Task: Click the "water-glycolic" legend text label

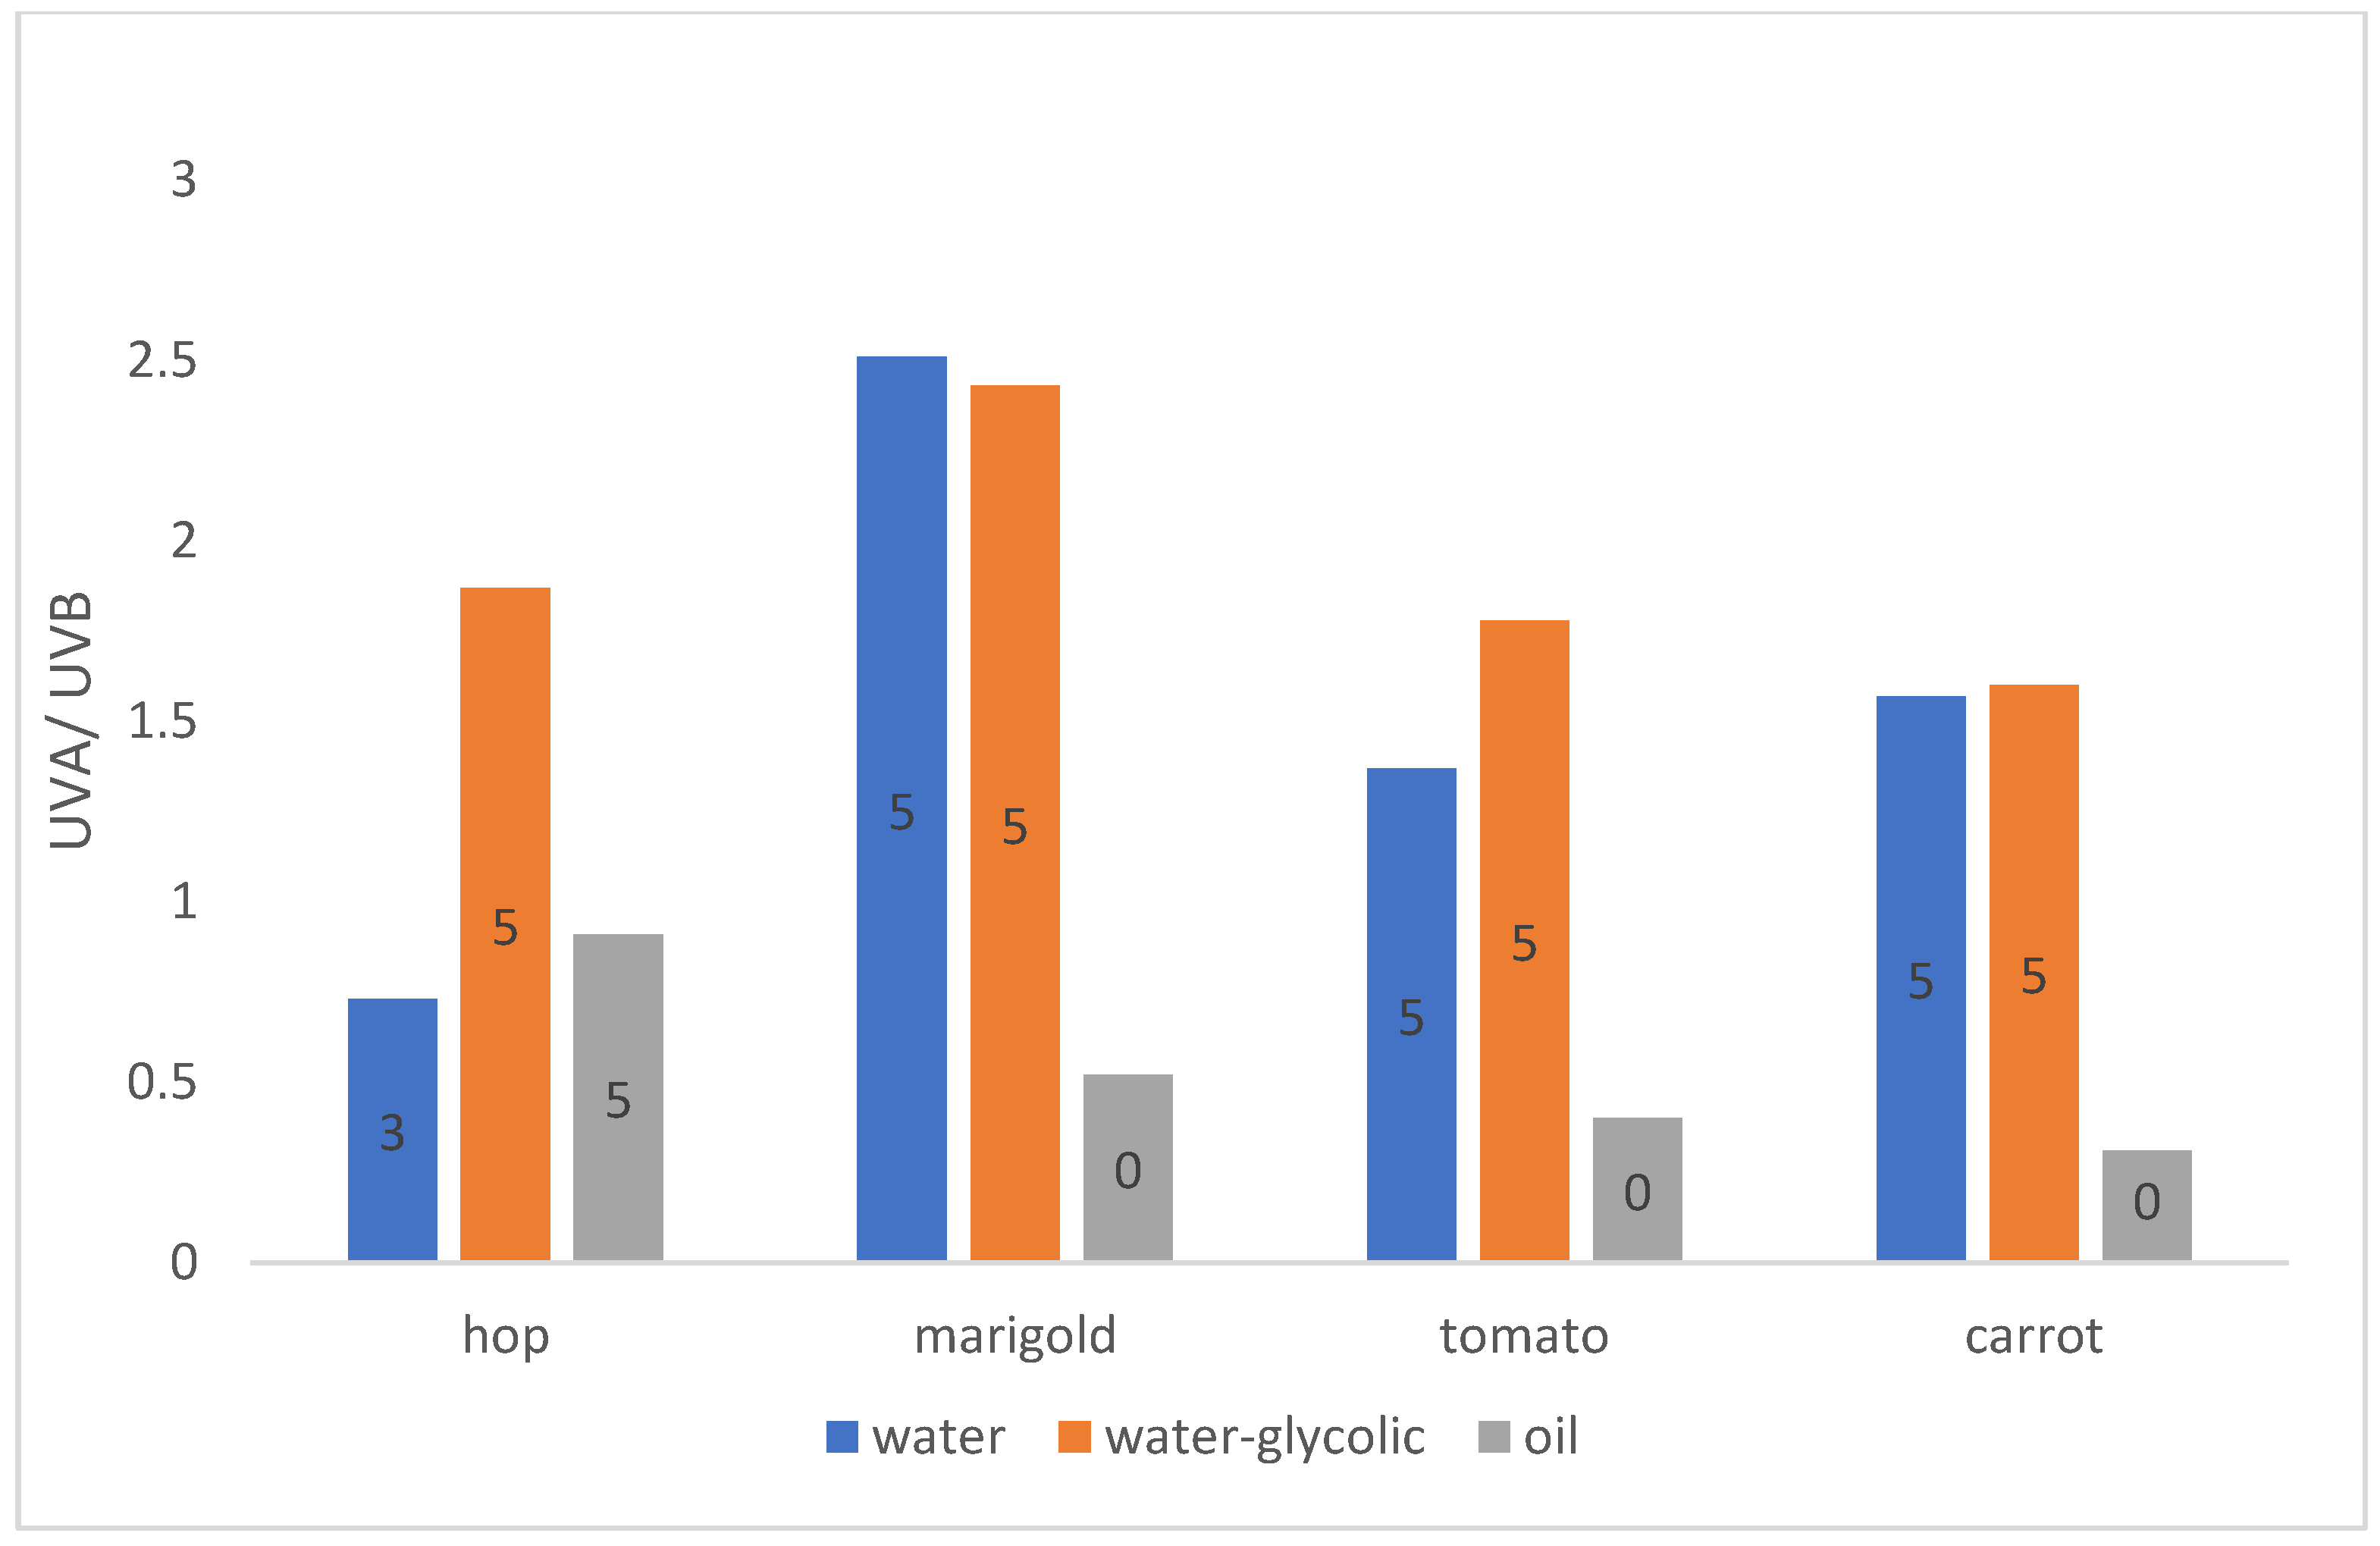Action: tap(1264, 1437)
